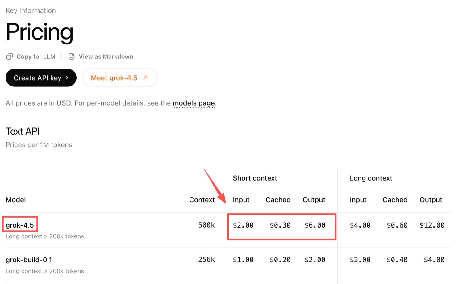Click grok-4.5 short context output $6.00
This screenshot has width=463, height=284.
tap(315, 225)
